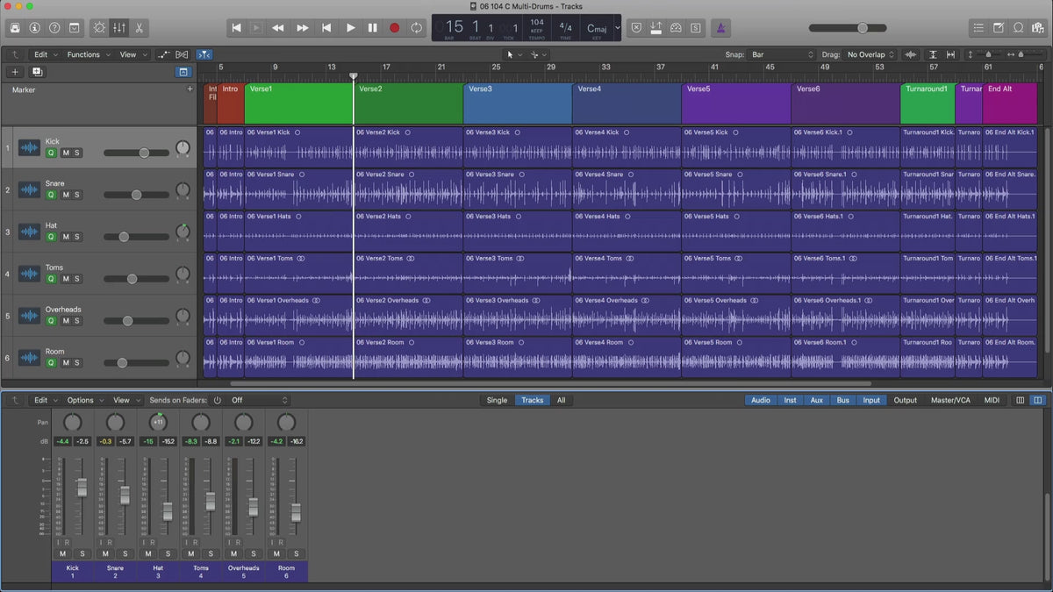Open the Snap dropdown set to Bar
Viewport: 1053px width, 592px height.
781,54
